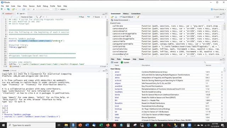Screen dimensions: 227x128
Task: Click the Re-run previous code icon
Action: click(x=88, y=17)
